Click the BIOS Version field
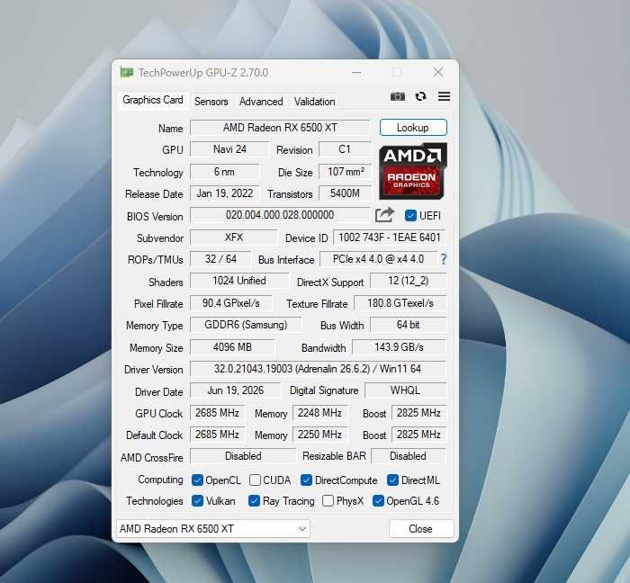Viewport: 630px width, 583px height. click(280, 215)
